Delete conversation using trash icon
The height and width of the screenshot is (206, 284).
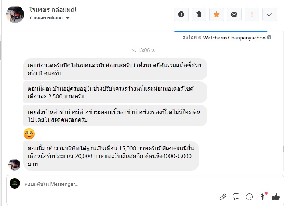199,14
